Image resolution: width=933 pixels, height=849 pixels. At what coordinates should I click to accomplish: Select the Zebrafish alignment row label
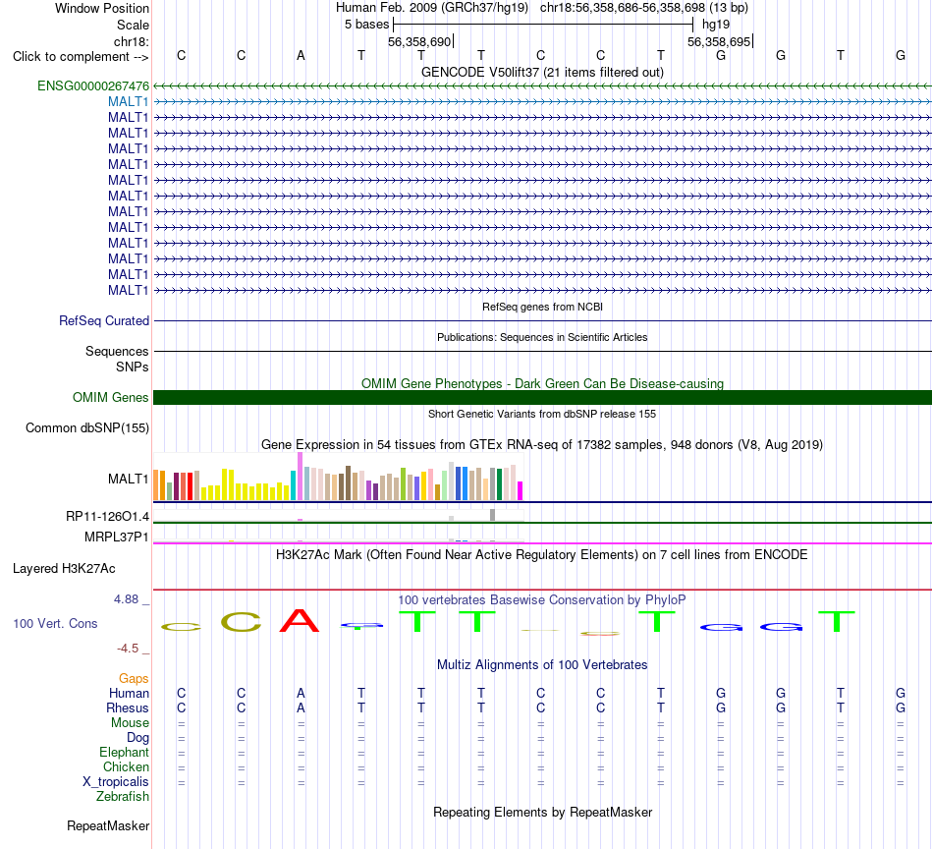click(x=123, y=796)
